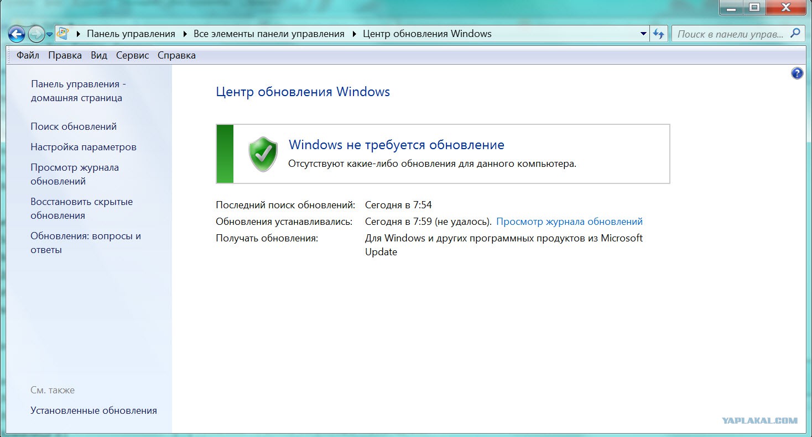Open help via the blue question mark icon

[x=797, y=73]
